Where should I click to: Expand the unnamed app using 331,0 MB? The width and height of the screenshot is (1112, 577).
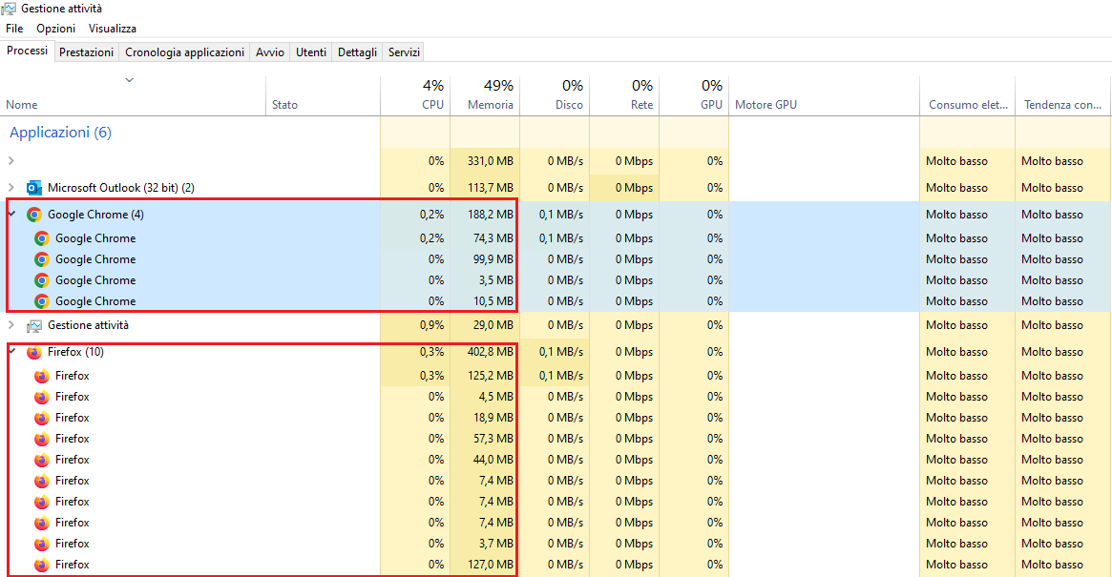10,161
